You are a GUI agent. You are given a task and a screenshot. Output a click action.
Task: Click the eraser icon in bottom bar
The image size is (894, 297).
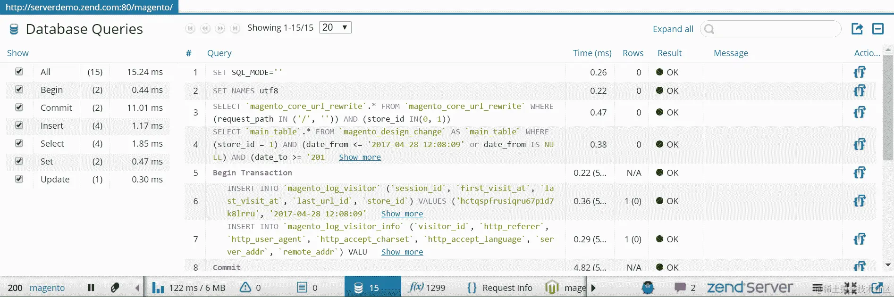coord(115,288)
